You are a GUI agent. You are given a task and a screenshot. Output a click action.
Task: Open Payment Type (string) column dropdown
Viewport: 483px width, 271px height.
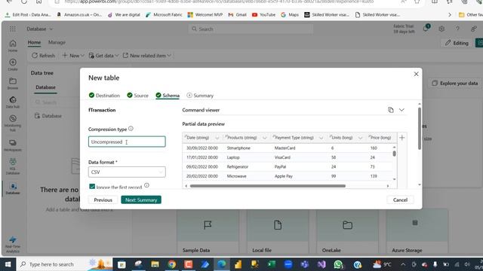point(321,138)
